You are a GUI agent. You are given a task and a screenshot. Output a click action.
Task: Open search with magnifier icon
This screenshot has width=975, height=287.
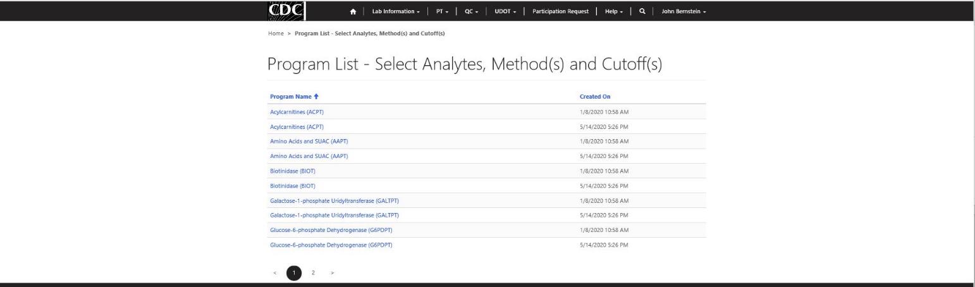(x=642, y=12)
